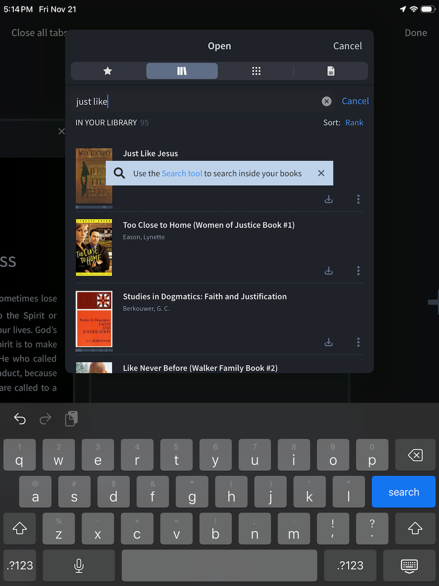Tap Cancel in the Open dialog header
The image size is (439, 586).
348,46
